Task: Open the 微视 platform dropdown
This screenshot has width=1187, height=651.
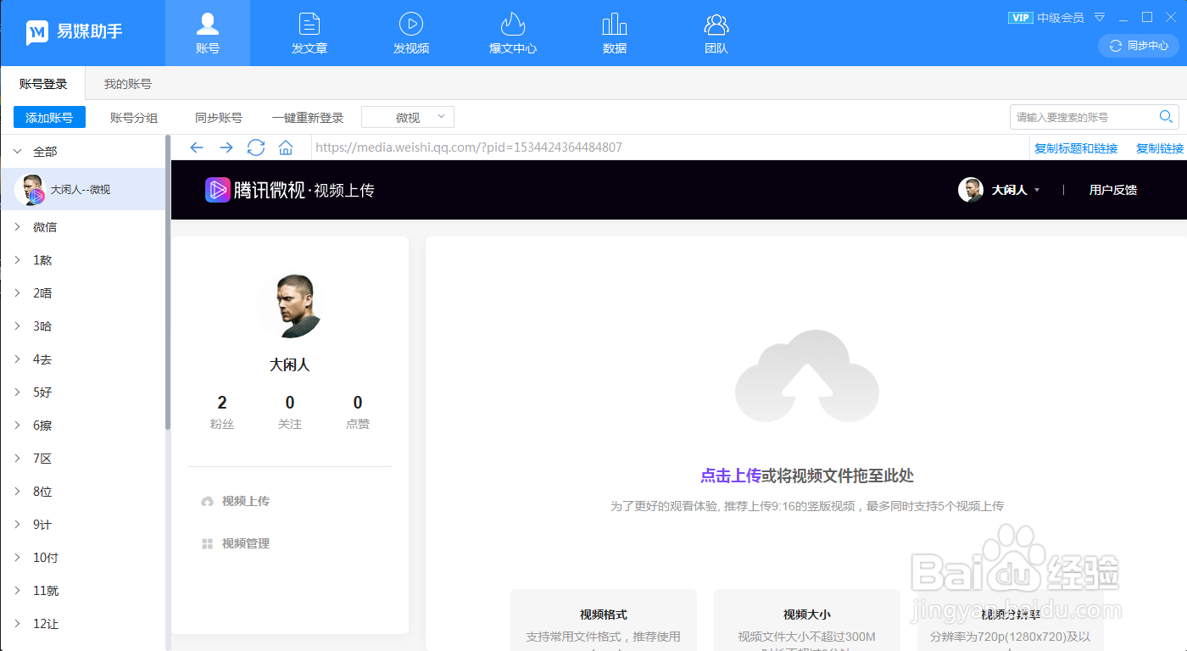Action: (x=407, y=116)
